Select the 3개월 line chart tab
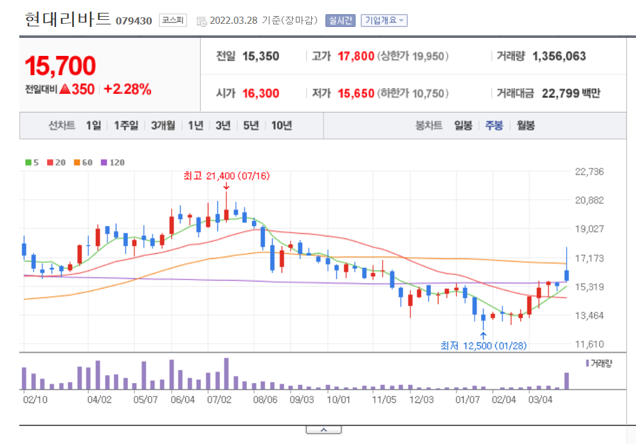Screen dimensions: 636x444 pyautogui.click(x=163, y=125)
